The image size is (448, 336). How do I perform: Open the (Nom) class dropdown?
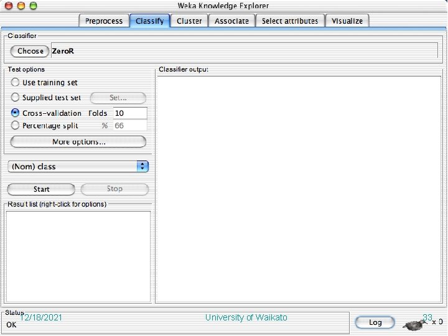78,167
